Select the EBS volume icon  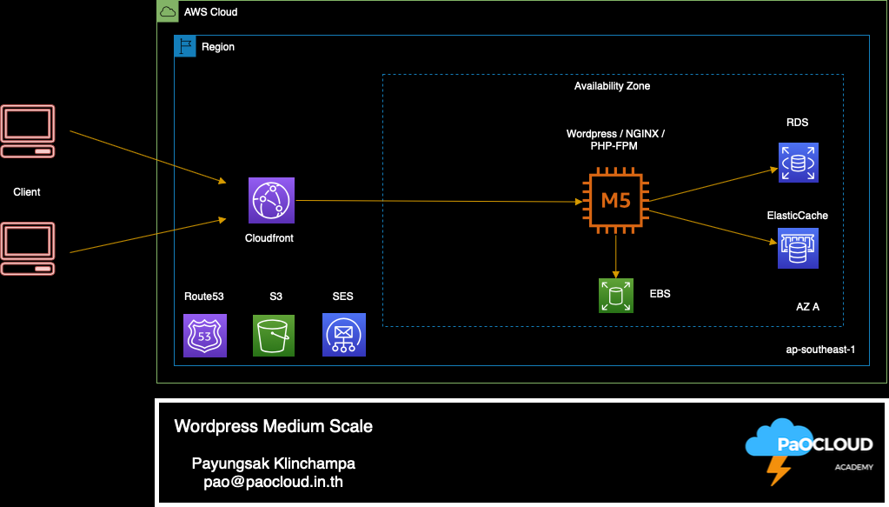pyautogui.click(x=616, y=296)
